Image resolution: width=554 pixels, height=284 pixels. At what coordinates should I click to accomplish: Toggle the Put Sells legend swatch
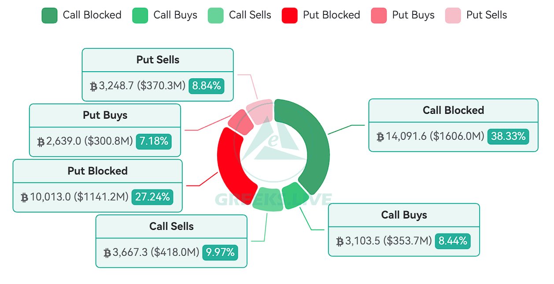(x=453, y=15)
